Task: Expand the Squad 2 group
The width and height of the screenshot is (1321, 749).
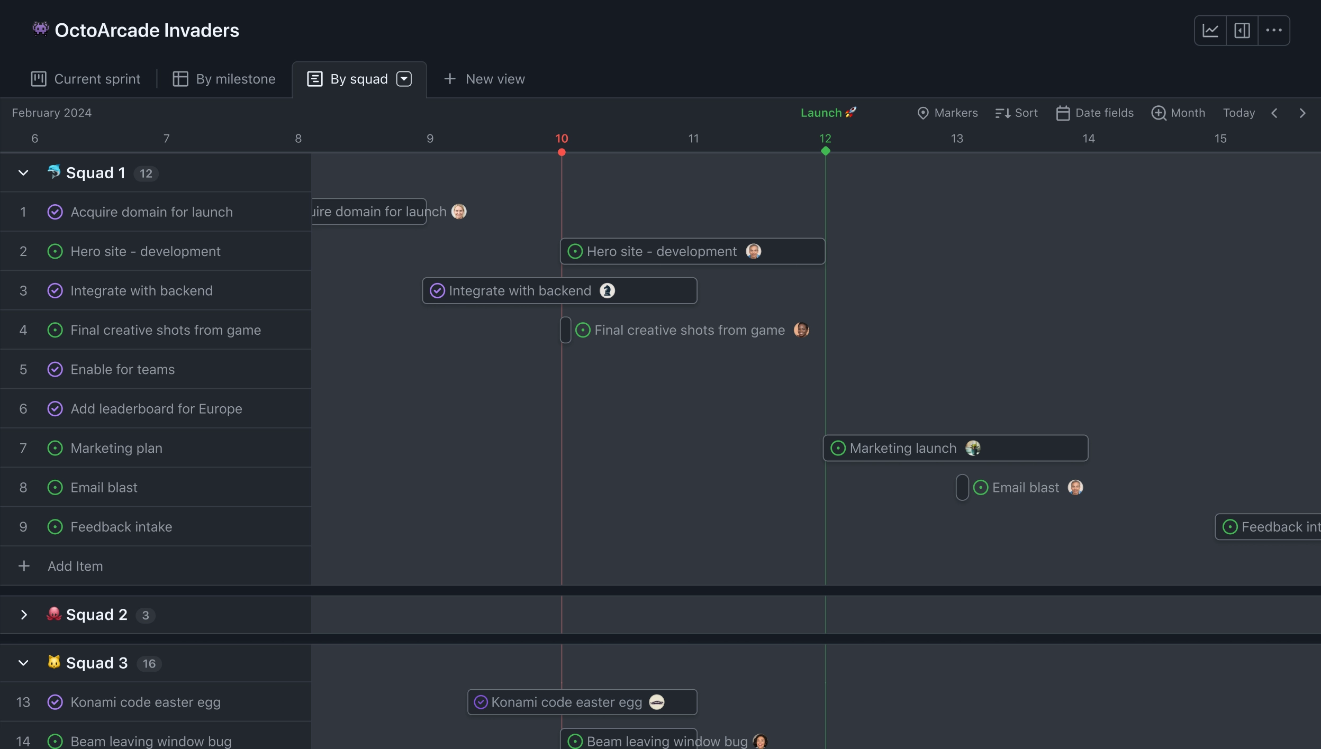Action: pyautogui.click(x=23, y=615)
